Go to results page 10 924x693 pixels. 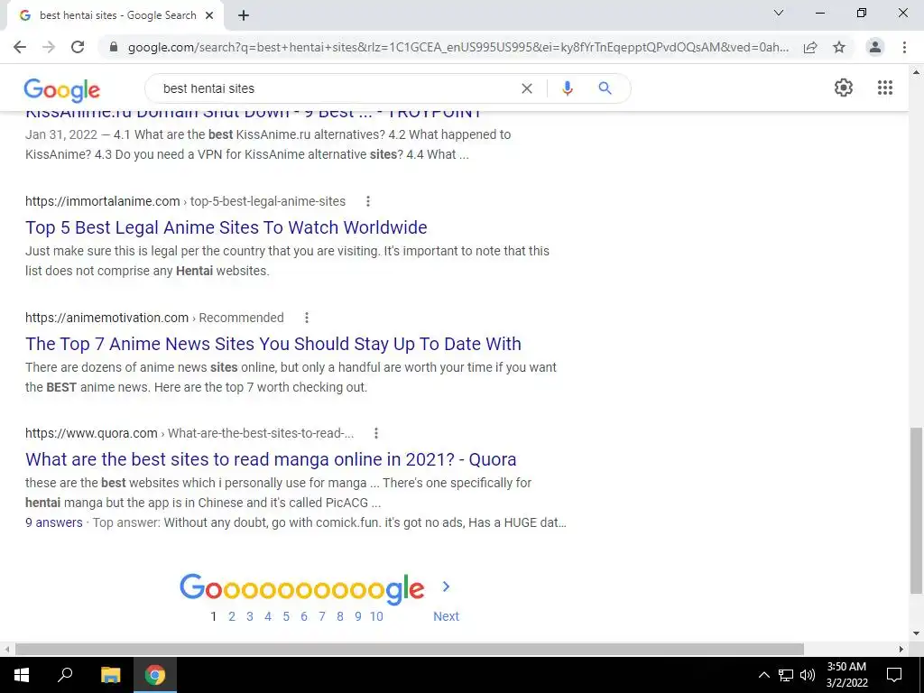(x=376, y=616)
